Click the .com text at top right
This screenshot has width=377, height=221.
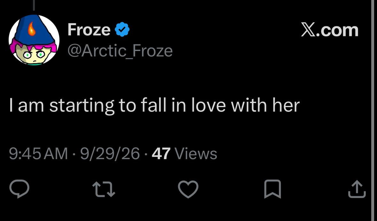pos(337,30)
